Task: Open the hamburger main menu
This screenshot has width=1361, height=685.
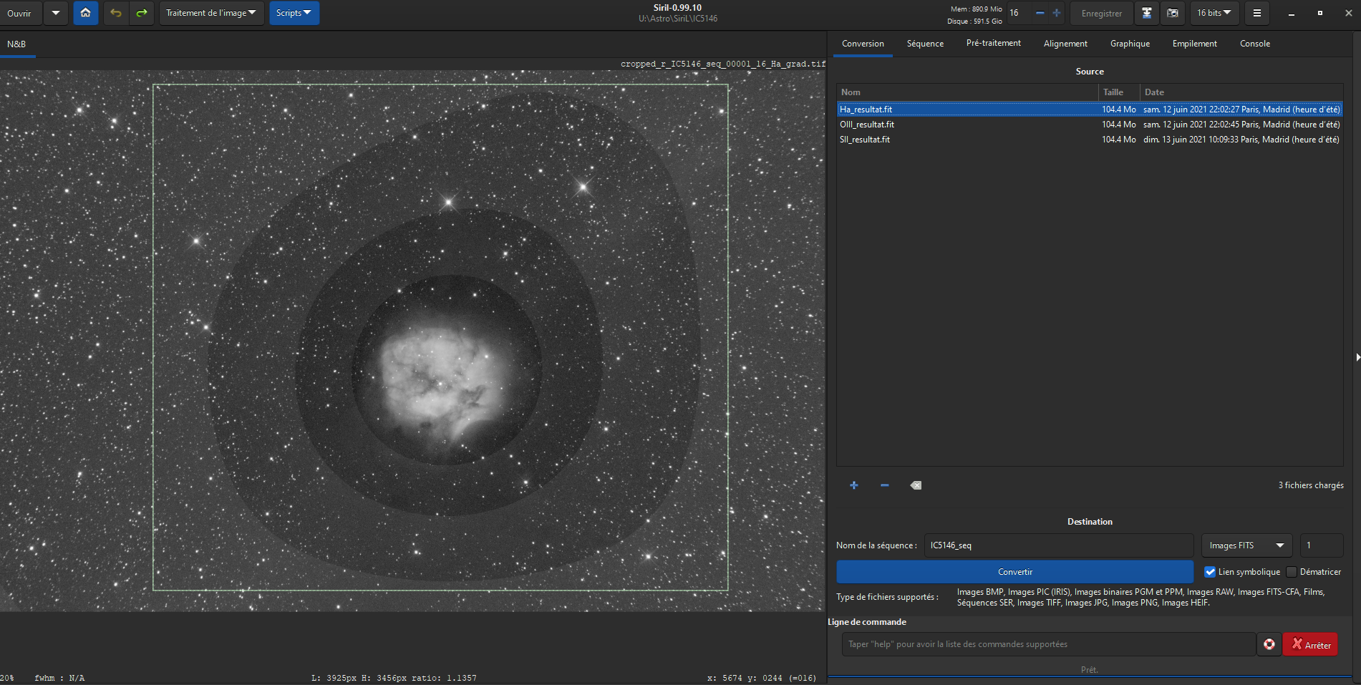Action: pos(1256,13)
